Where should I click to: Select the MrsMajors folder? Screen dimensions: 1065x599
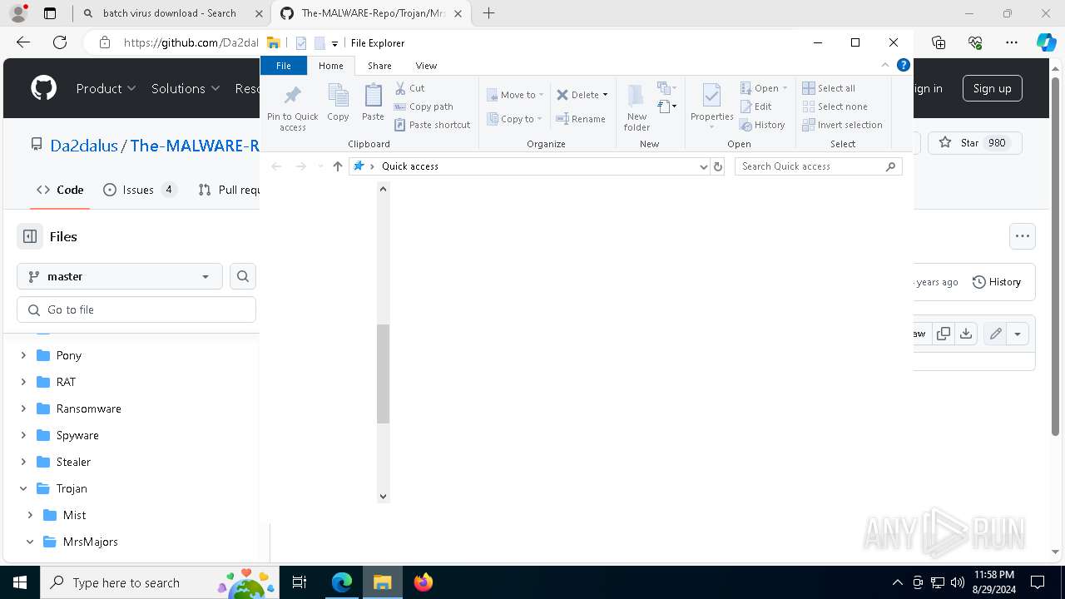coord(90,542)
